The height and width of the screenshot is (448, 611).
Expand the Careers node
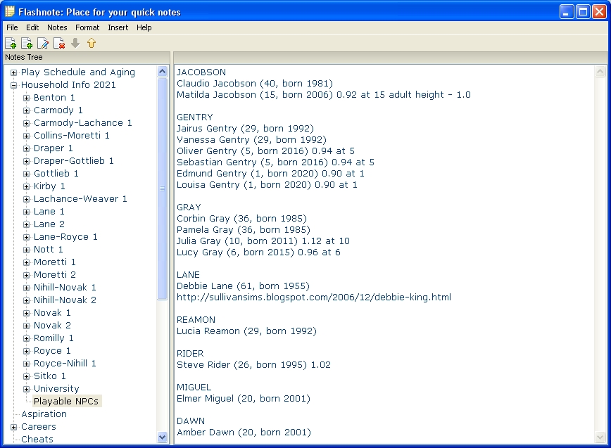point(13,427)
